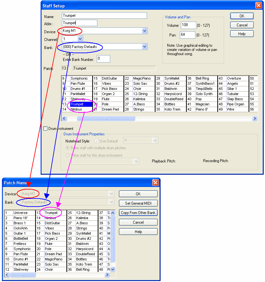Click inside the Name field showing Trumpet

(x=103, y=15)
